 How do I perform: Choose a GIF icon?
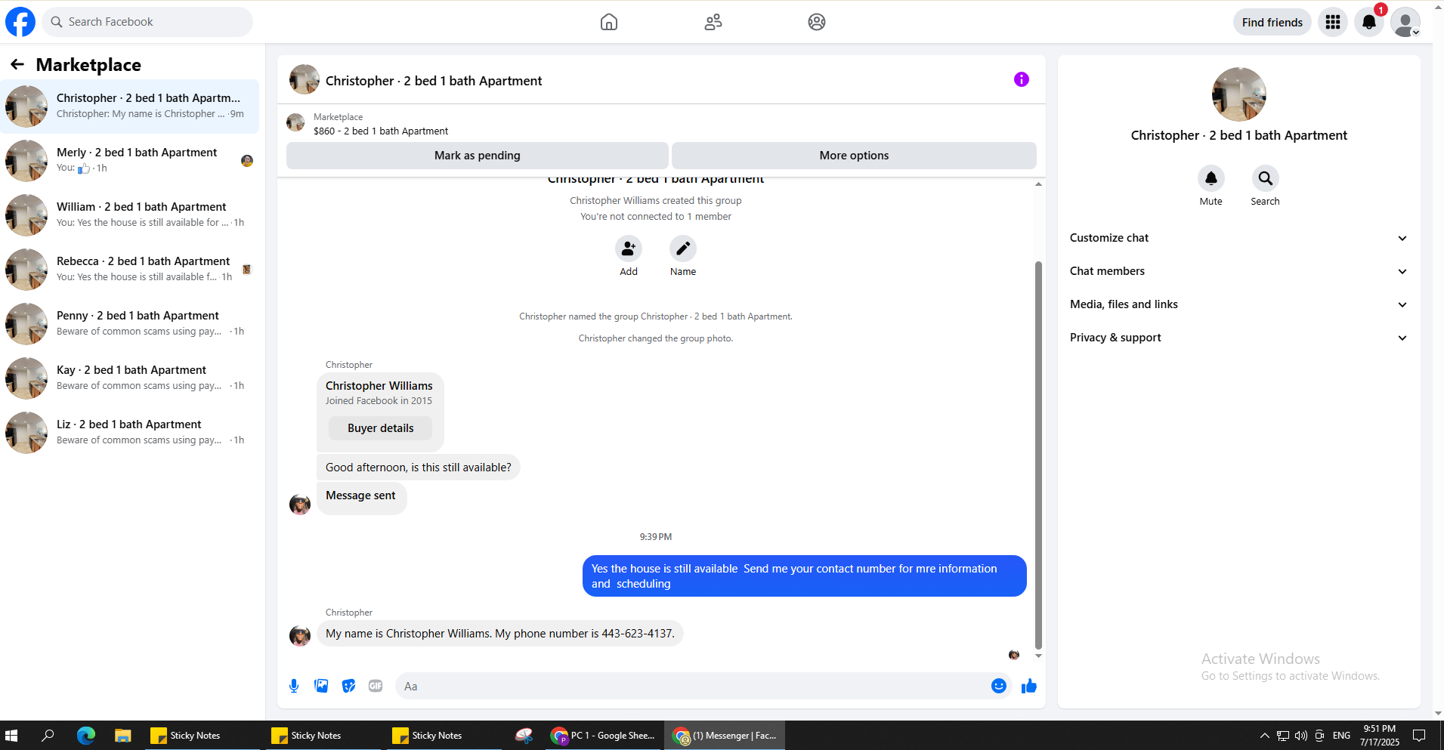pyautogui.click(x=376, y=686)
